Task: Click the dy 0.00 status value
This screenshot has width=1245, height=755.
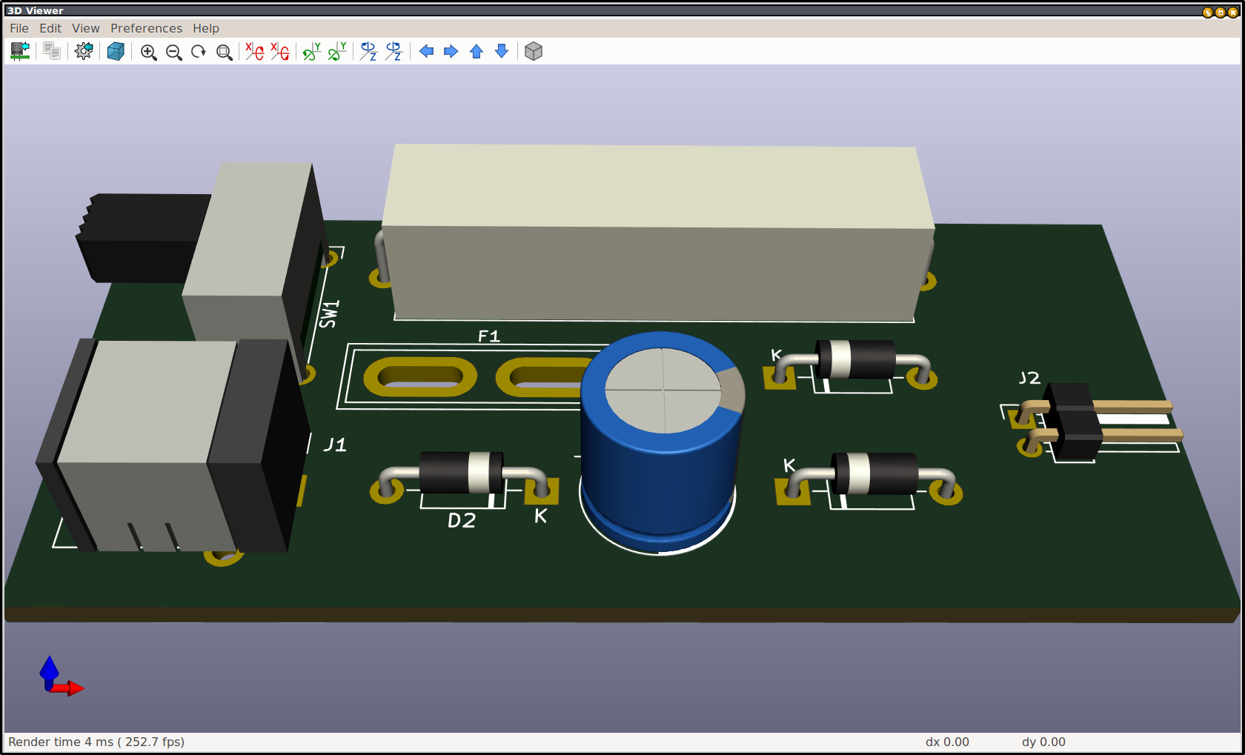Action: coord(1043,742)
